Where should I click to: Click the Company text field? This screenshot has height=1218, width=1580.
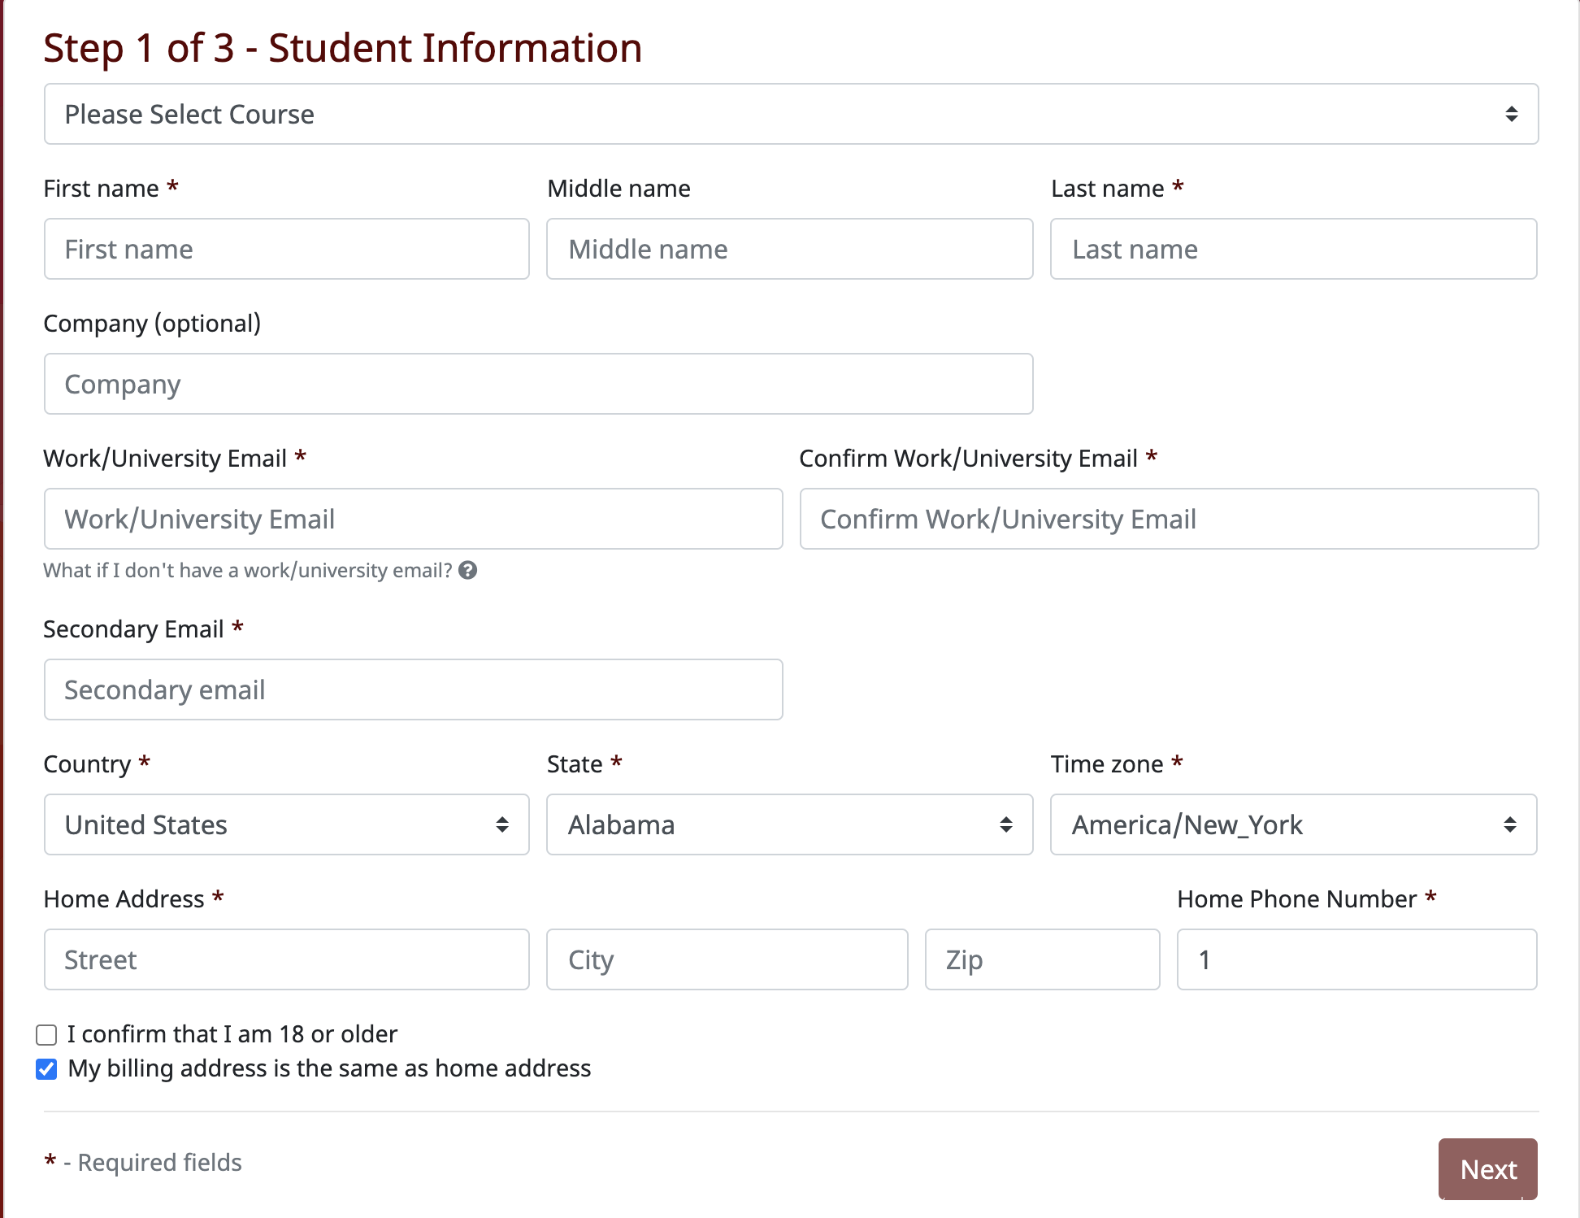click(x=538, y=384)
